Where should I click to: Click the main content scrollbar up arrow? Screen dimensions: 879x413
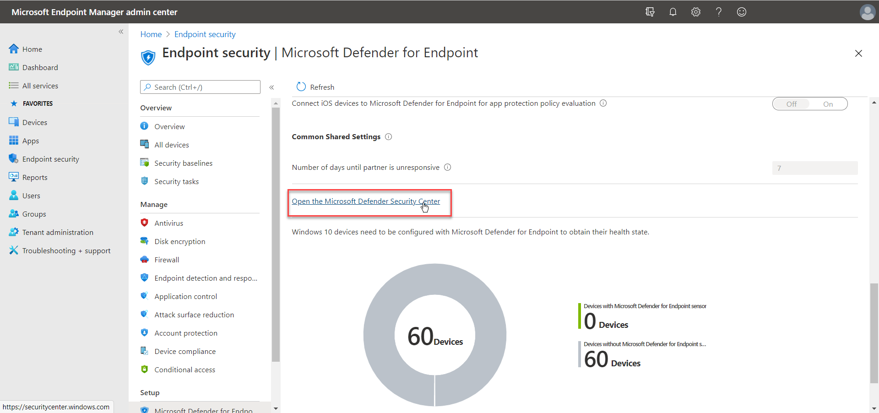(x=874, y=103)
